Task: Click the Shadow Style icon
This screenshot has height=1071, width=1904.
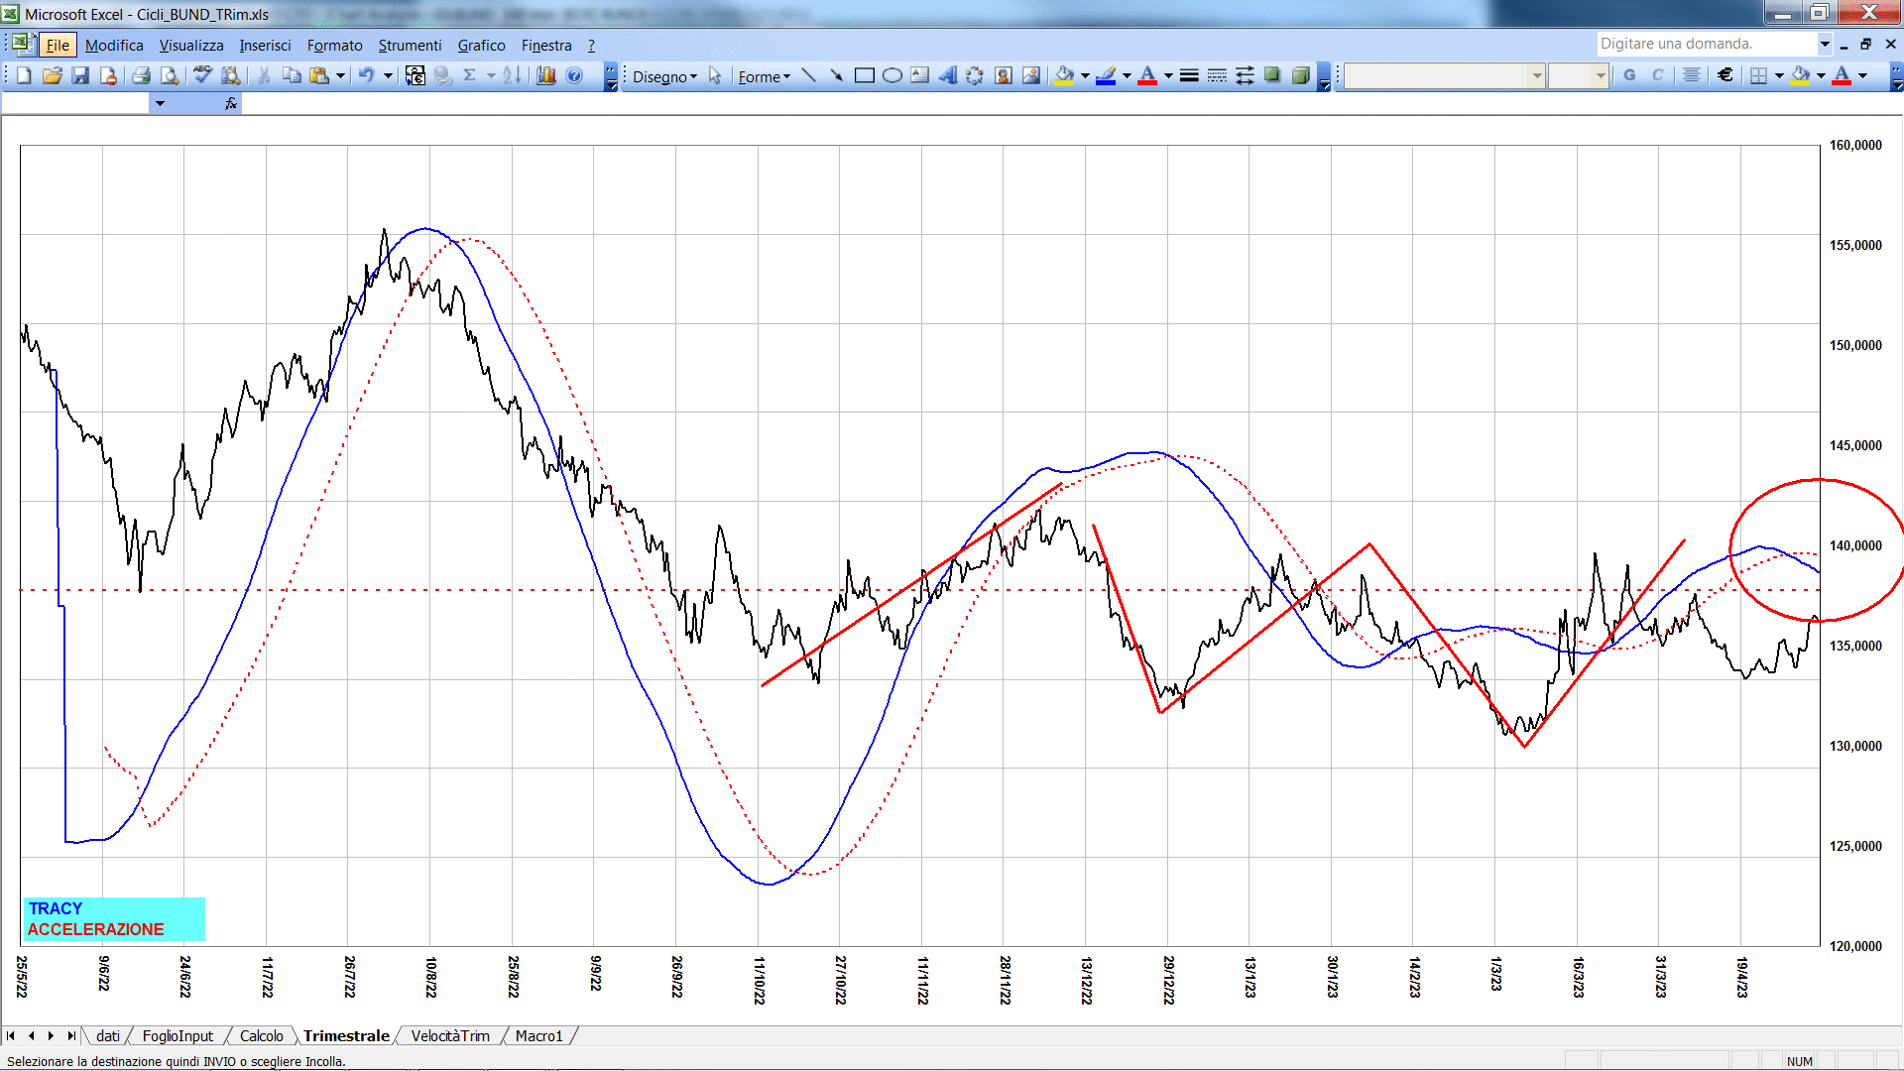Action: click(1272, 75)
